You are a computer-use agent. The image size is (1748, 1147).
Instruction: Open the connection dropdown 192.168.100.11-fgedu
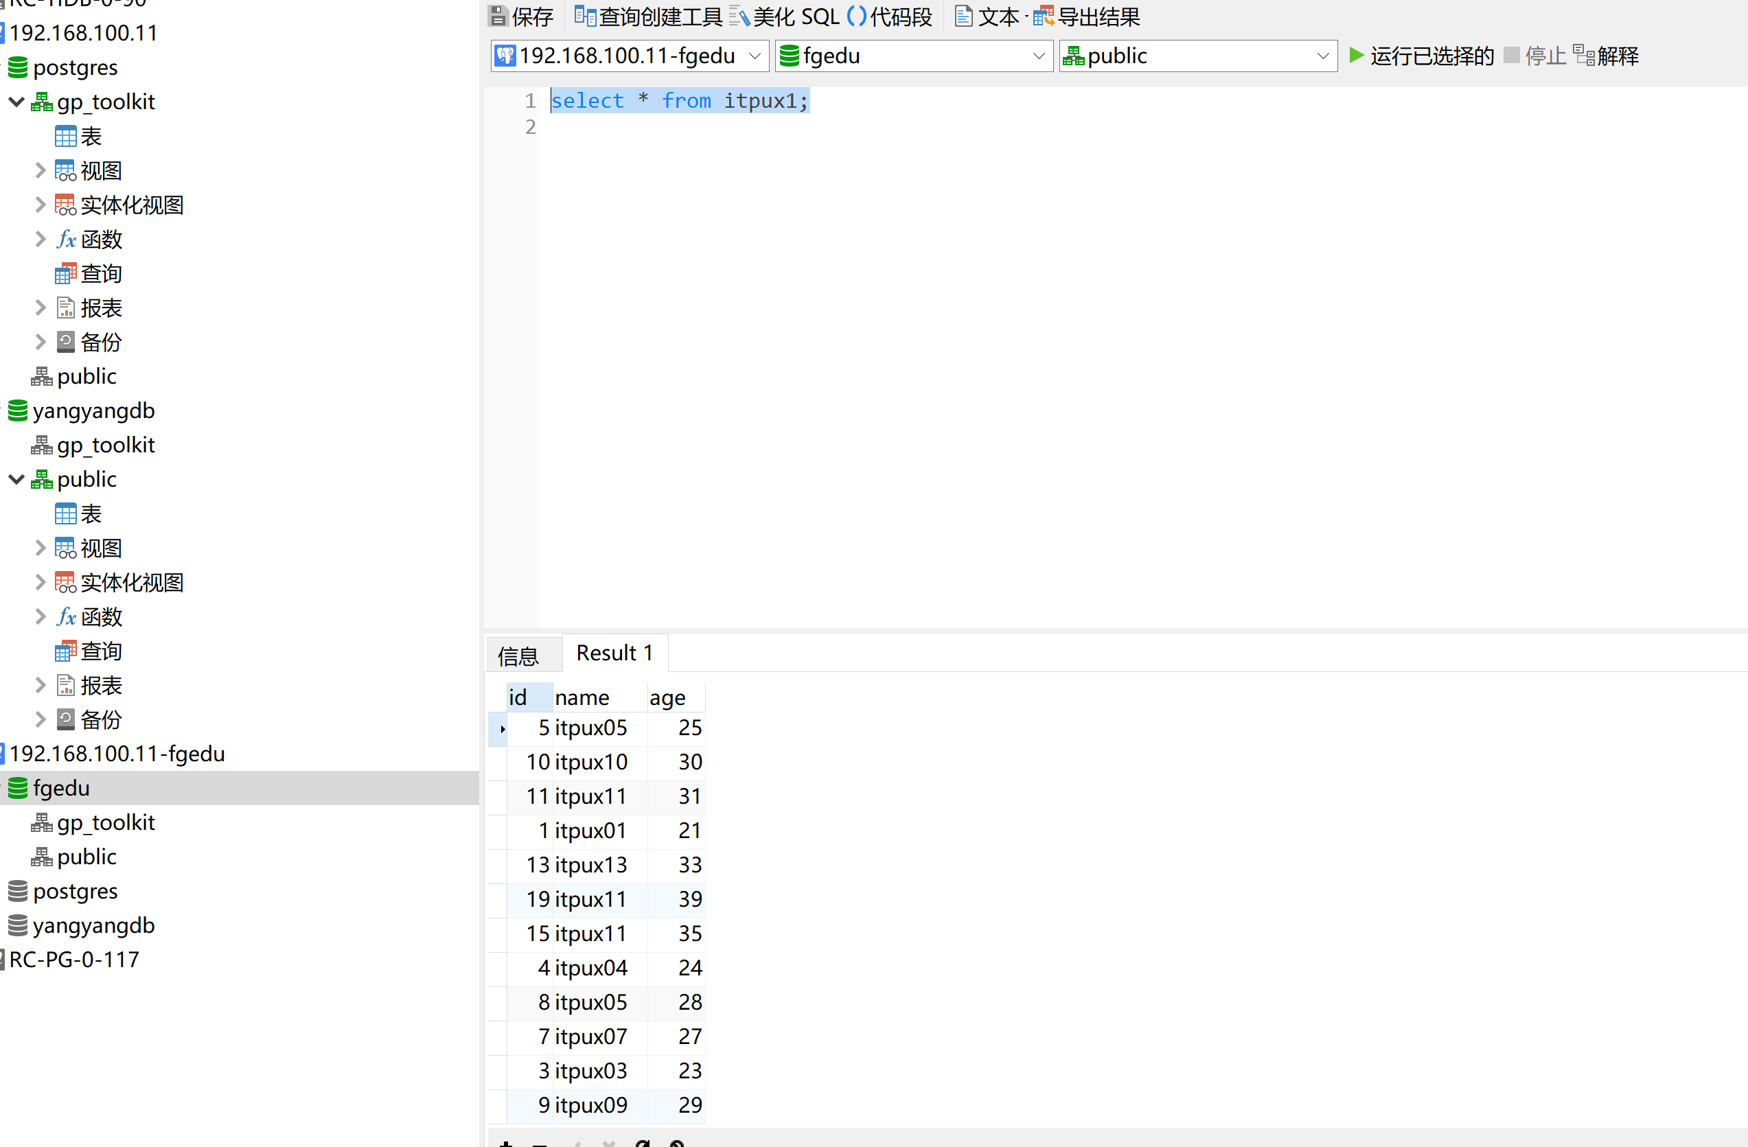(x=630, y=56)
